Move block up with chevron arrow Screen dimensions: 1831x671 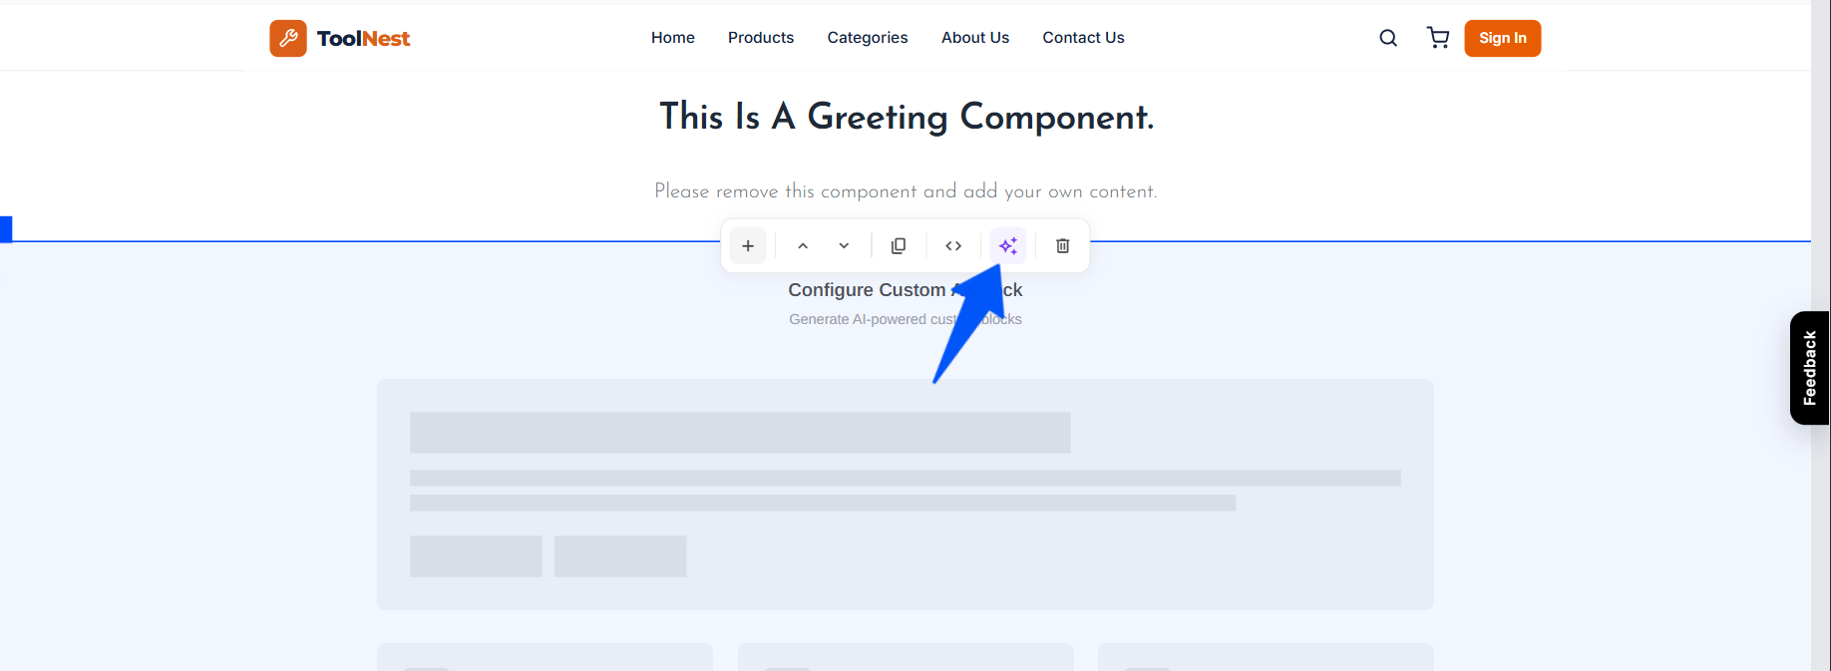coord(803,245)
